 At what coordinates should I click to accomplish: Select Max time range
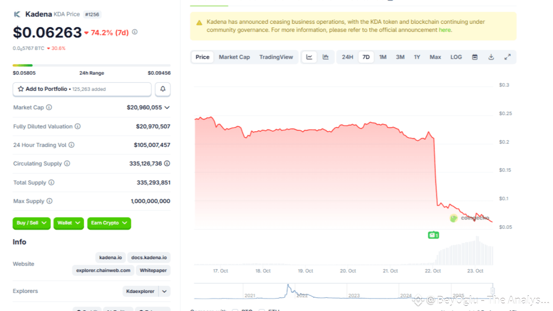point(435,57)
